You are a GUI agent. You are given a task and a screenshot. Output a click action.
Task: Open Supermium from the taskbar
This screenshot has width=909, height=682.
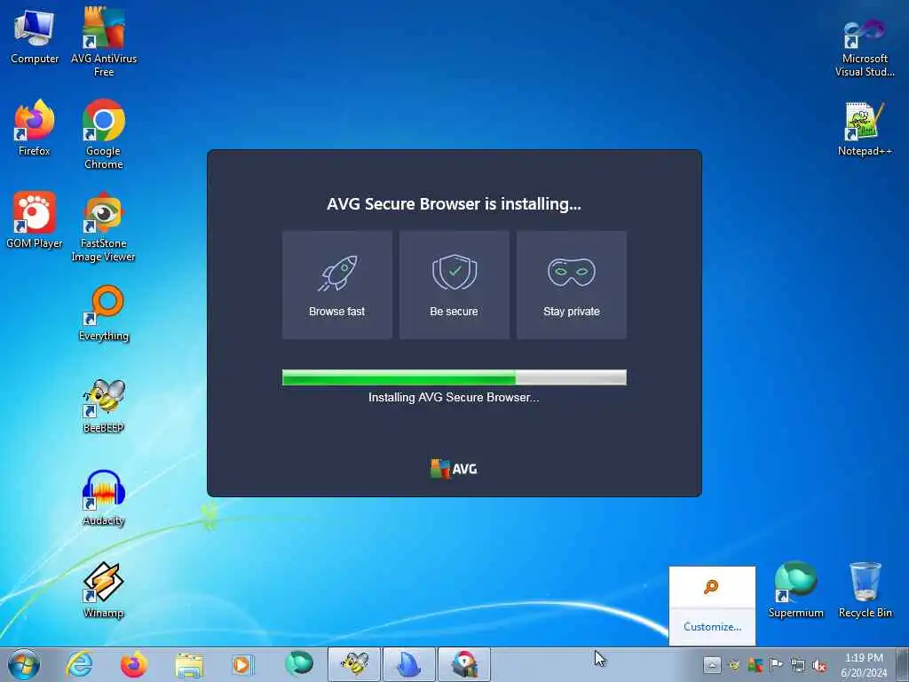[298, 664]
